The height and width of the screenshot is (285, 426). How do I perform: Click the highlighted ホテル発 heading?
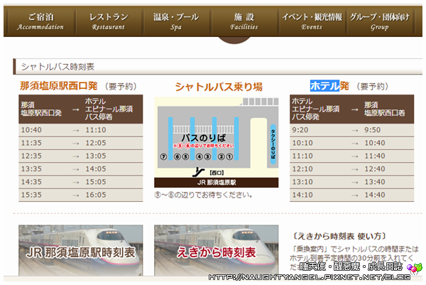[x=329, y=86]
